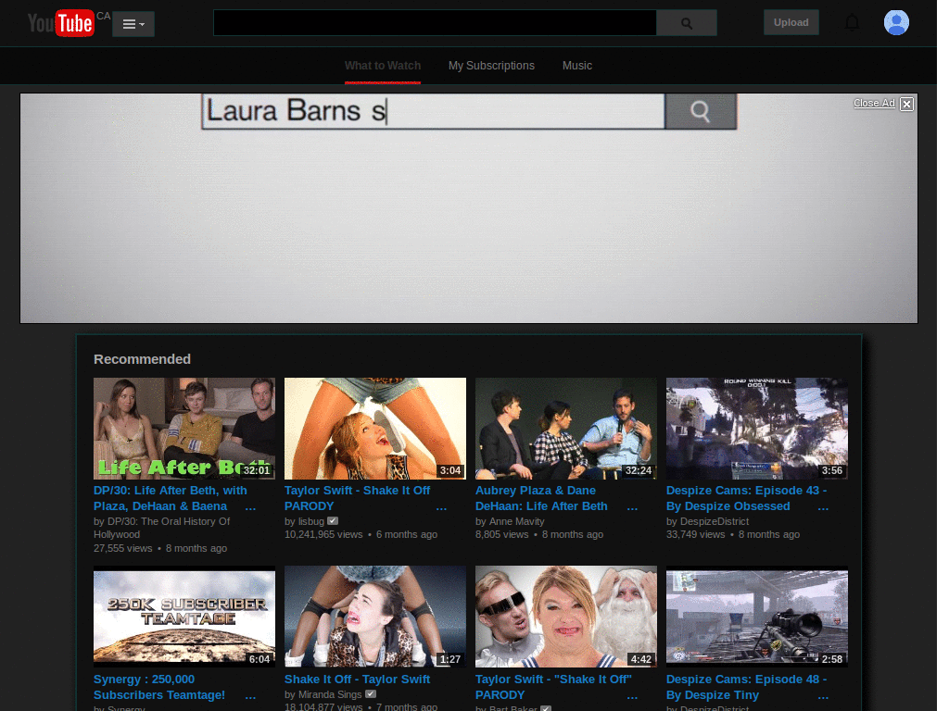
Task: Click title Shake It Off - Taylor Swift
Action: tap(357, 680)
